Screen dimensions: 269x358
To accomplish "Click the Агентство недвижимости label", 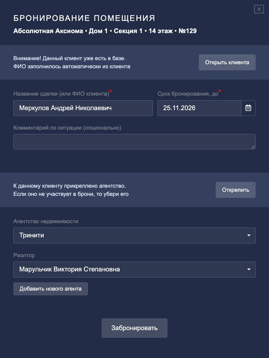I will pos(46,221).
